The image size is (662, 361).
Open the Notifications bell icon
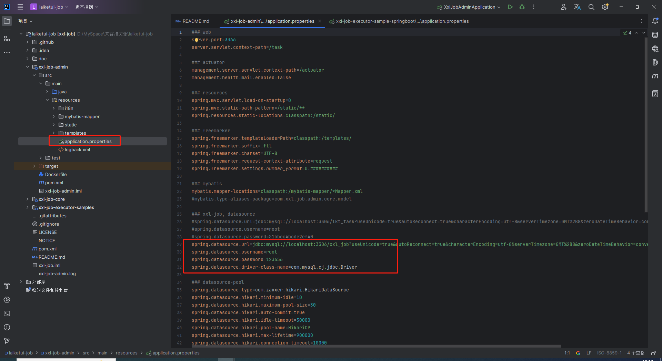click(655, 21)
